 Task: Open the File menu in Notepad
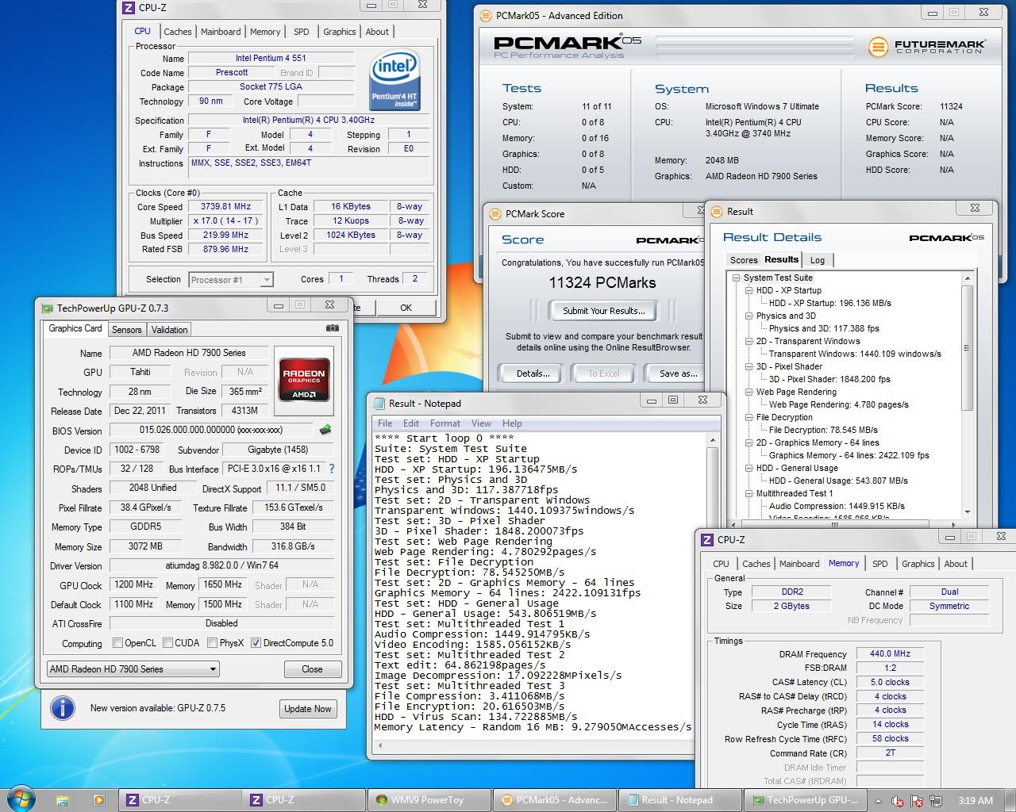click(x=385, y=423)
